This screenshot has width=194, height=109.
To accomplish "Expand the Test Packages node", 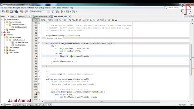I will tap(5, 48).
